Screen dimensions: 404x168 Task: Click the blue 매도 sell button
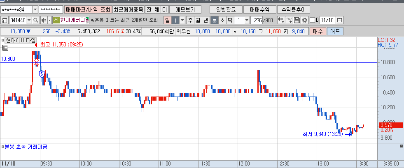[x=335, y=31]
